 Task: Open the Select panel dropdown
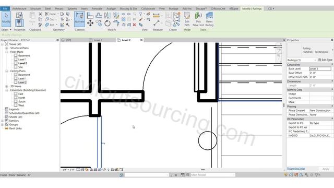point(6,30)
